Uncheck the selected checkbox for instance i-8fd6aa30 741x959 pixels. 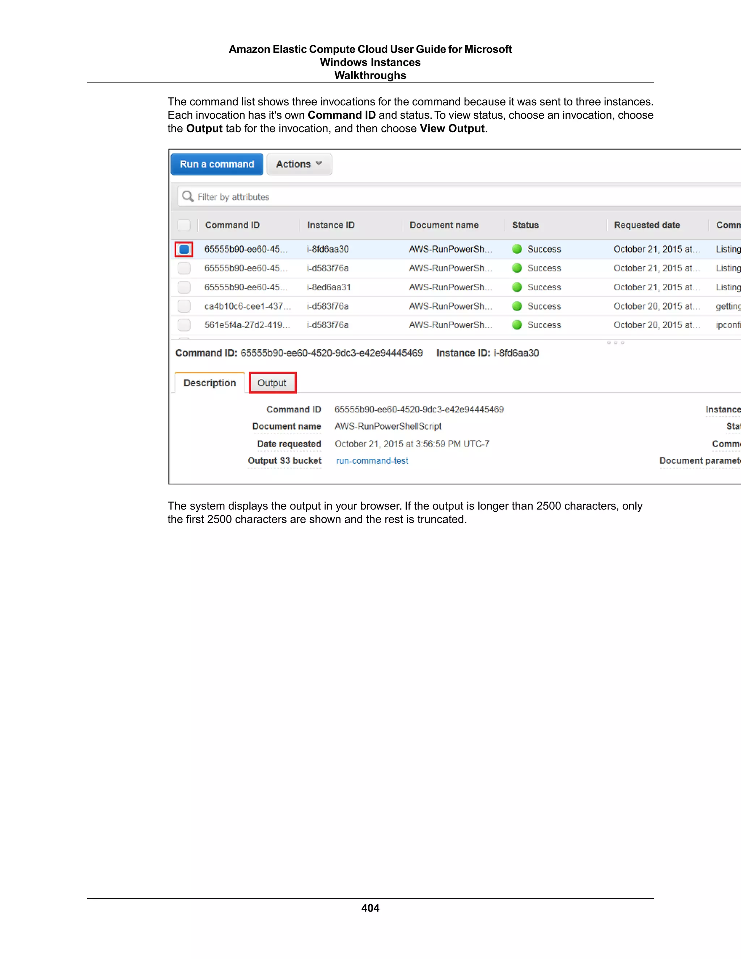184,249
